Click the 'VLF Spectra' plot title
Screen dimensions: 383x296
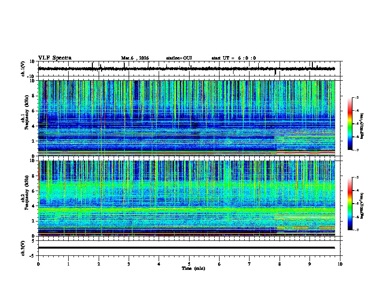(x=55, y=58)
